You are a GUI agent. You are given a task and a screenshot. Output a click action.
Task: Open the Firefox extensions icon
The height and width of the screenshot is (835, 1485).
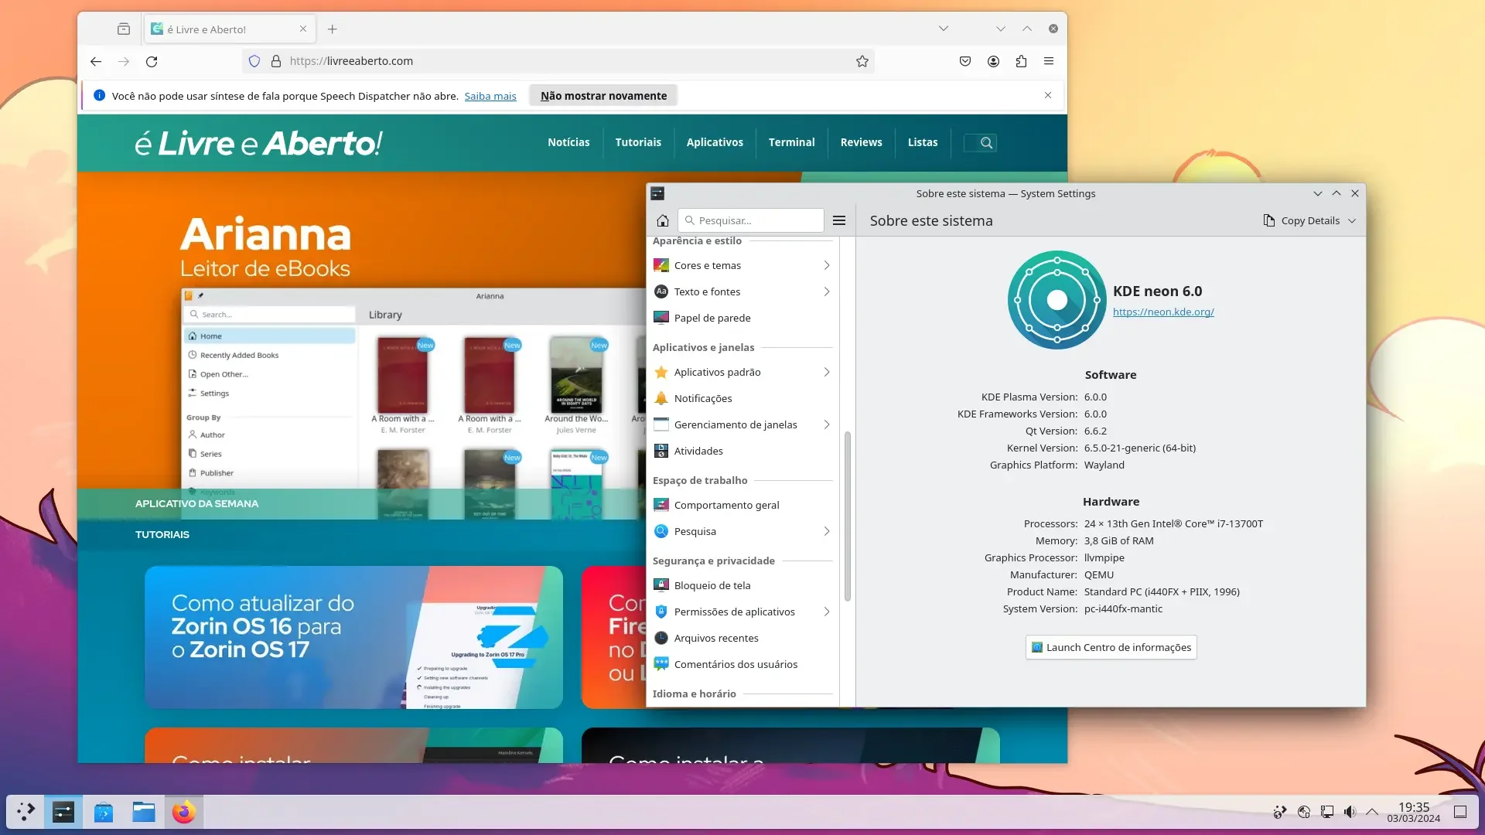(1021, 61)
